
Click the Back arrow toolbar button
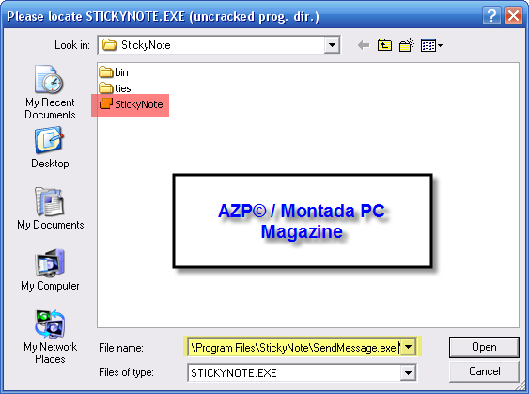pyautogui.click(x=364, y=45)
